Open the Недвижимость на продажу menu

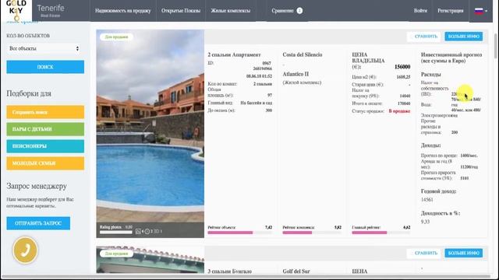(x=123, y=11)
